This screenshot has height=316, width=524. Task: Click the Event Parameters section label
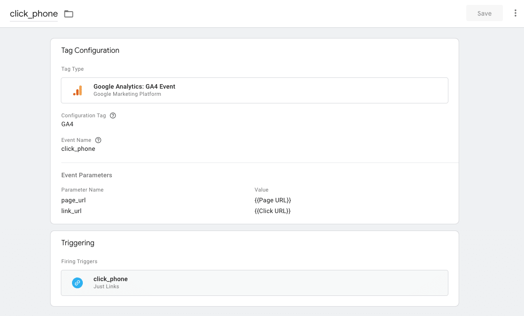point(86,175)
